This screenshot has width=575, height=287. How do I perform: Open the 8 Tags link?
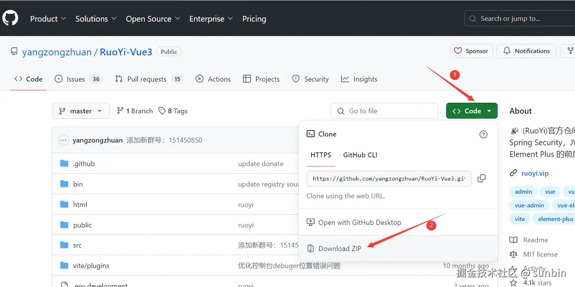tap(173, 111)
